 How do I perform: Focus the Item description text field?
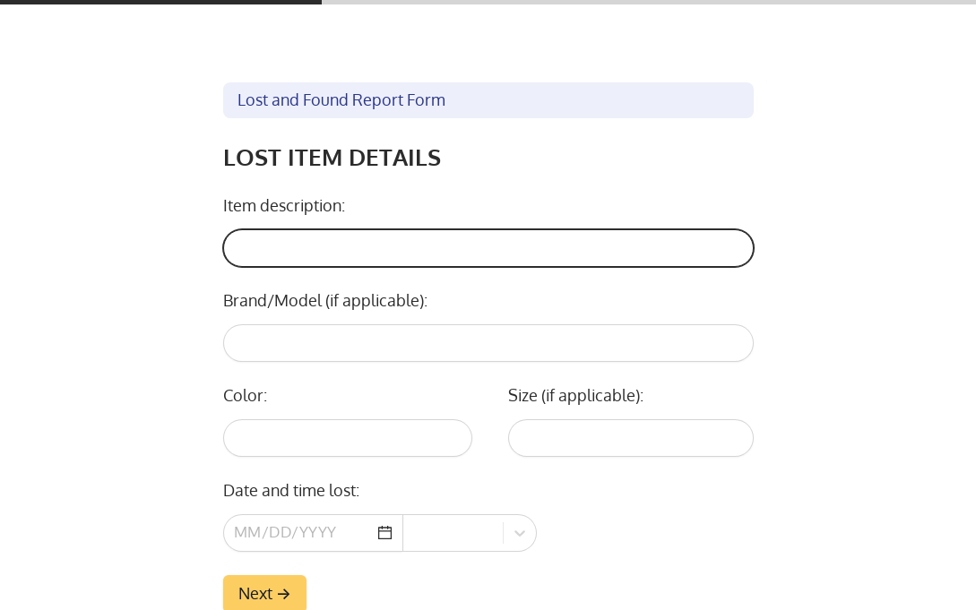pos(488,248)
